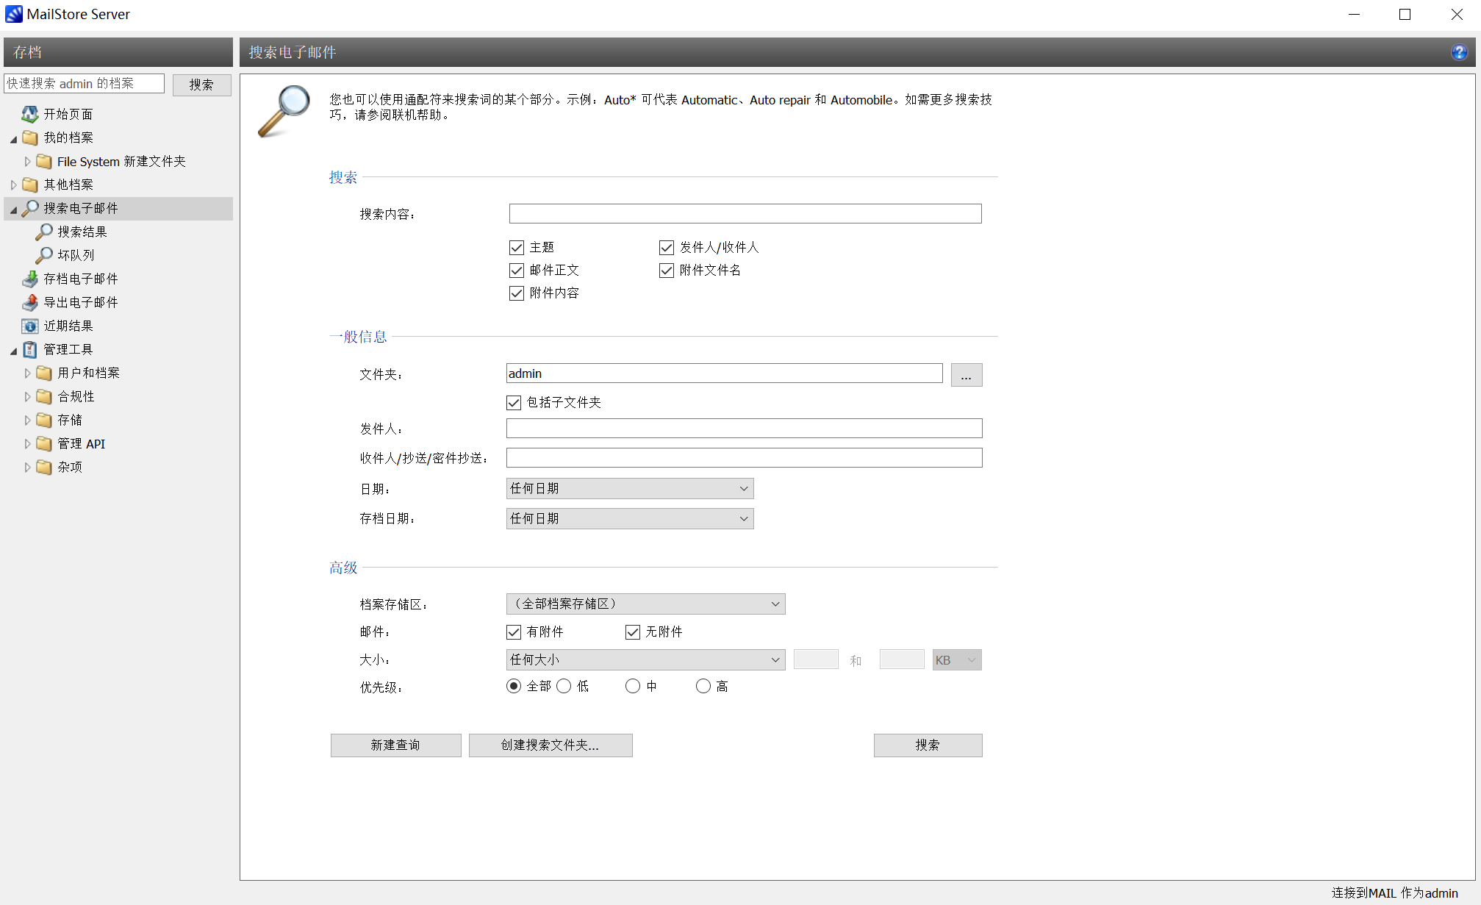Select the 高 priority radio button
The image size is (1481, 905).
click(x=703, y=686)
